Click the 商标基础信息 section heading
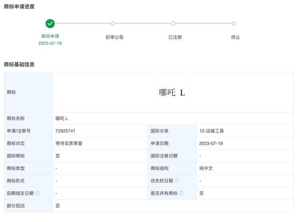This screenshot has width=298, height=222. click(x=19, y=64)
